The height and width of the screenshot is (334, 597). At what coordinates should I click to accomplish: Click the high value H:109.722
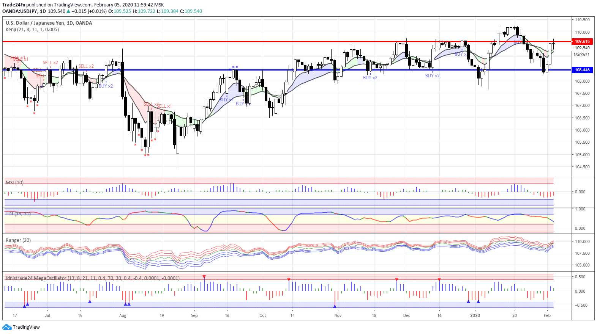(x=144, y=11)
